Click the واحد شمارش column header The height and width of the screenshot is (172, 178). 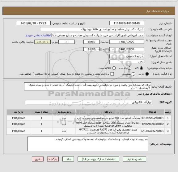[x=64, y=112]
